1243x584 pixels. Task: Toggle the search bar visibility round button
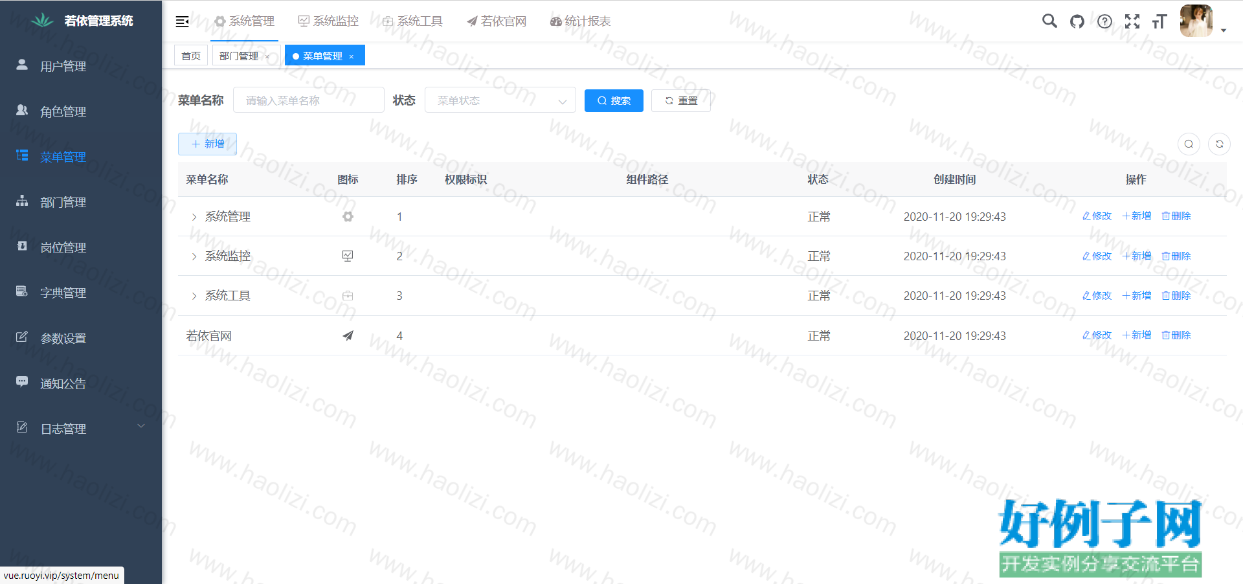tap(1189, 144)
